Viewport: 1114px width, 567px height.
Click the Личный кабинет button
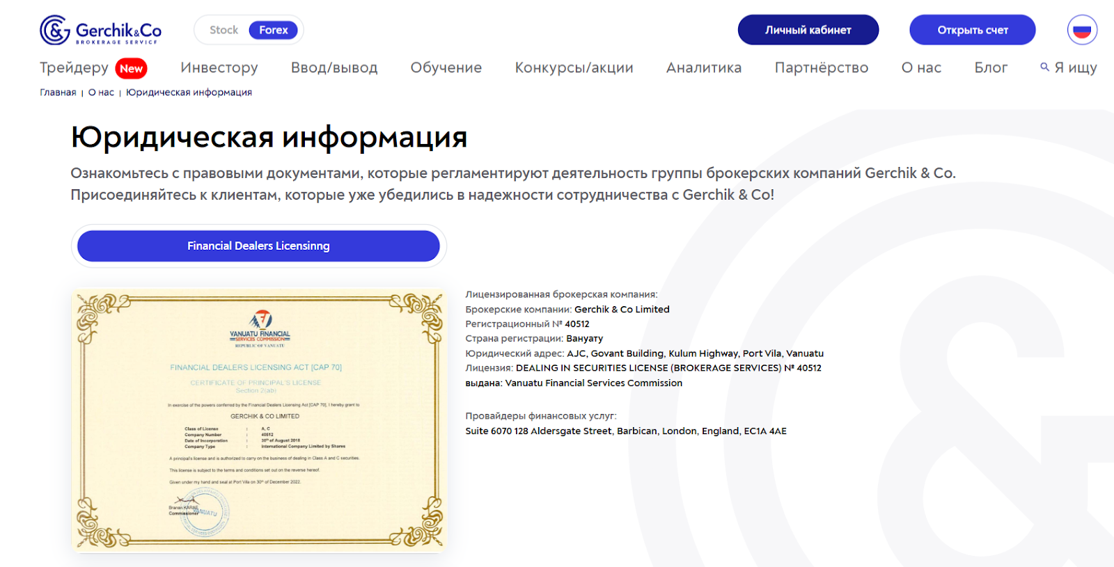point(808,30)
